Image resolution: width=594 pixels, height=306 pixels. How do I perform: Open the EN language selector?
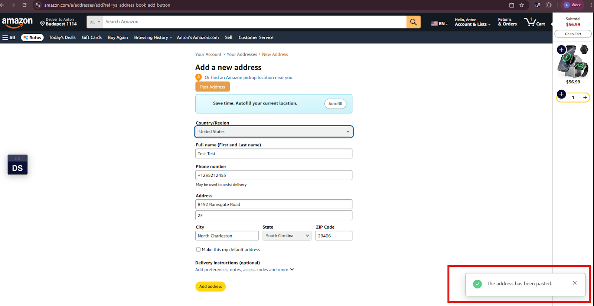(x=440, y=23)
